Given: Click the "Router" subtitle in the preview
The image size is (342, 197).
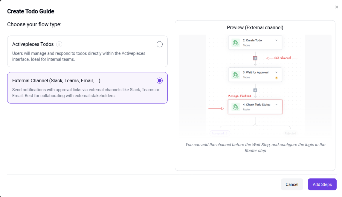Looking at the screenshot, I should coord(247,110).
